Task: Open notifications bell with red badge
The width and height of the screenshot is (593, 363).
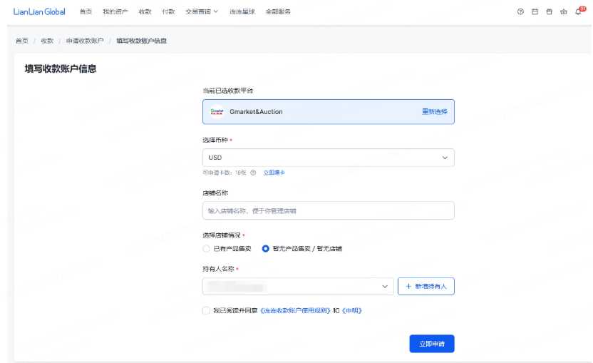Action: tap(579, 11)
